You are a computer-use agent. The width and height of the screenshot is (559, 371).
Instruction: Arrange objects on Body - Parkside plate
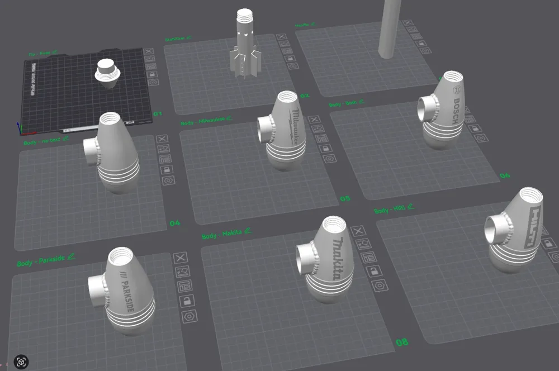(x=184, y=286)
